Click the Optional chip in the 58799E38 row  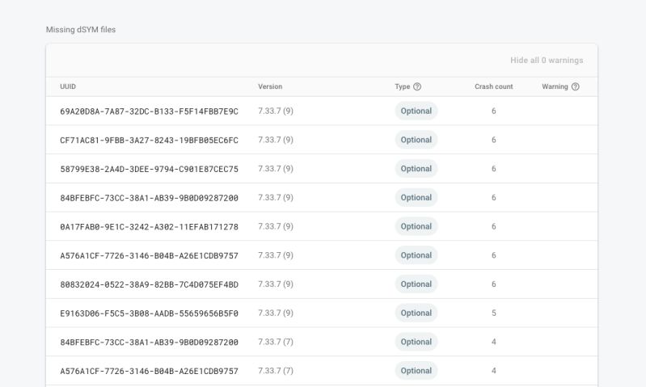pos(416,169)
